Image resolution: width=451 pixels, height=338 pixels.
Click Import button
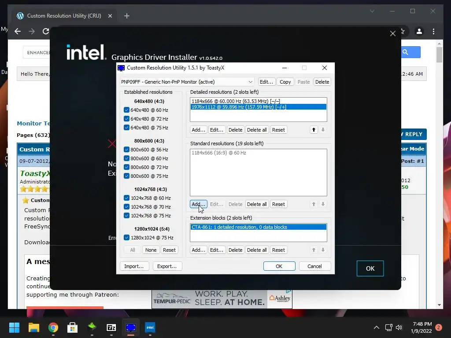coord(134,266)
